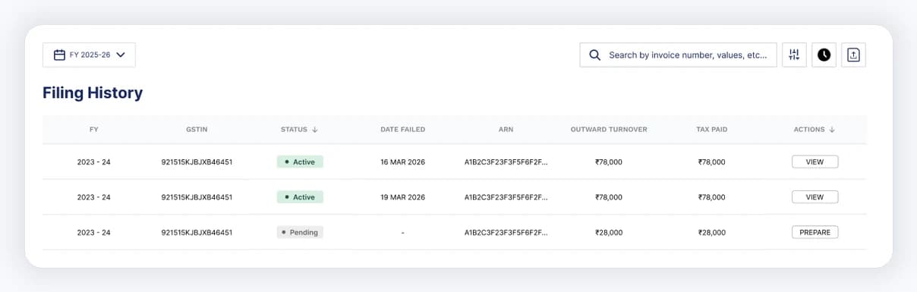This screenshot has height=292, width=917.
Task: Click the magnifier search icon
Action: [595, 55]
